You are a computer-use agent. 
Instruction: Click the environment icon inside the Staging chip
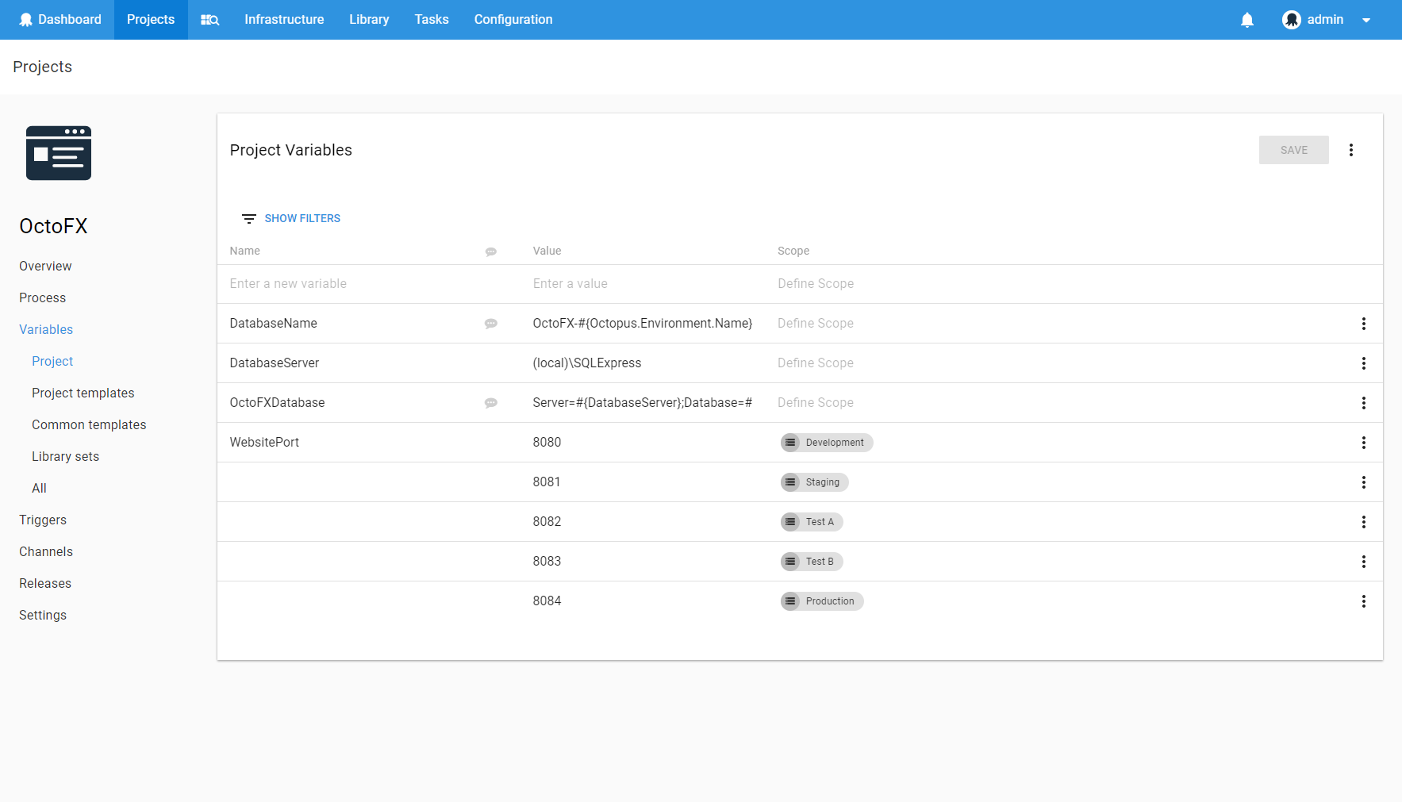click(x=790, y=482)
